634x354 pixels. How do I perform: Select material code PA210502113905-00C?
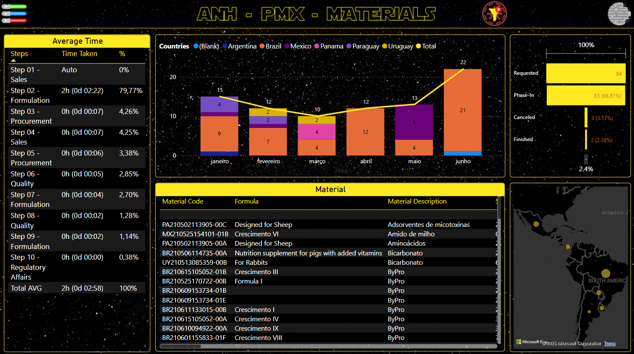tap(194, 224)
